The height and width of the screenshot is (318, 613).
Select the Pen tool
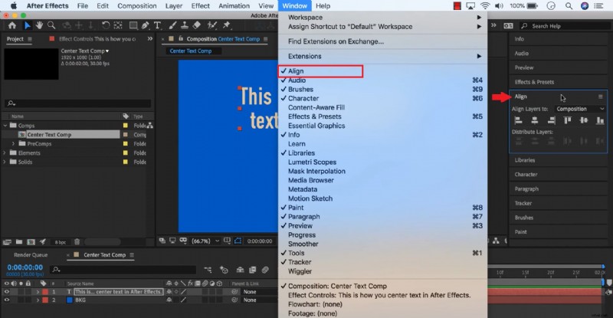coord(145,25)
